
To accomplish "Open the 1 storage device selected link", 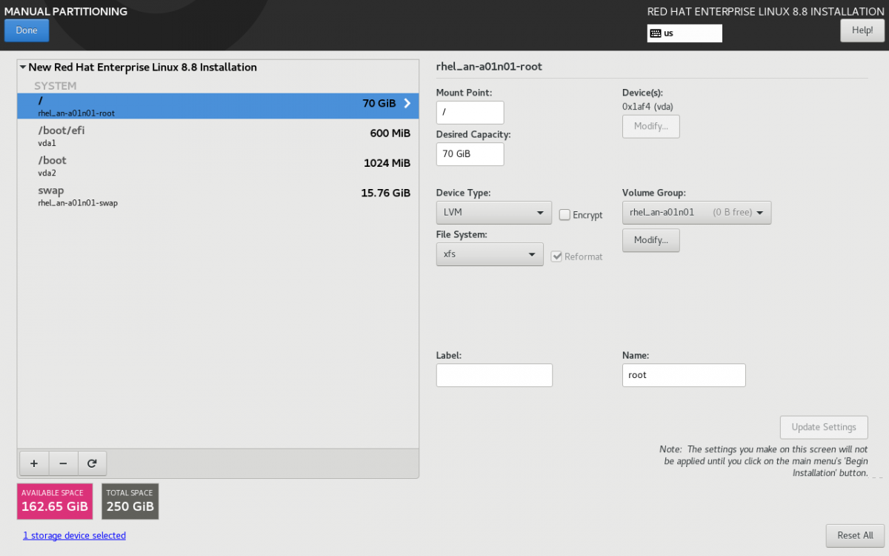I will [x=74, y=535].
